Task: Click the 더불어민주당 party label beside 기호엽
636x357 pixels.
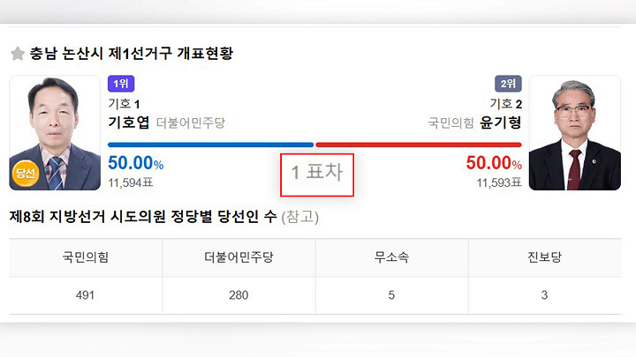Action: (x=191, y=123)
